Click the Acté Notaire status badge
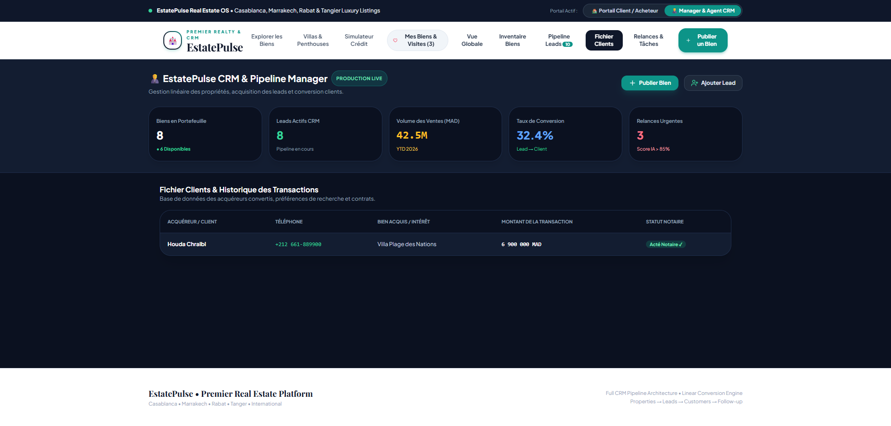Screen dimensions: 891x426 coord(665,244)
